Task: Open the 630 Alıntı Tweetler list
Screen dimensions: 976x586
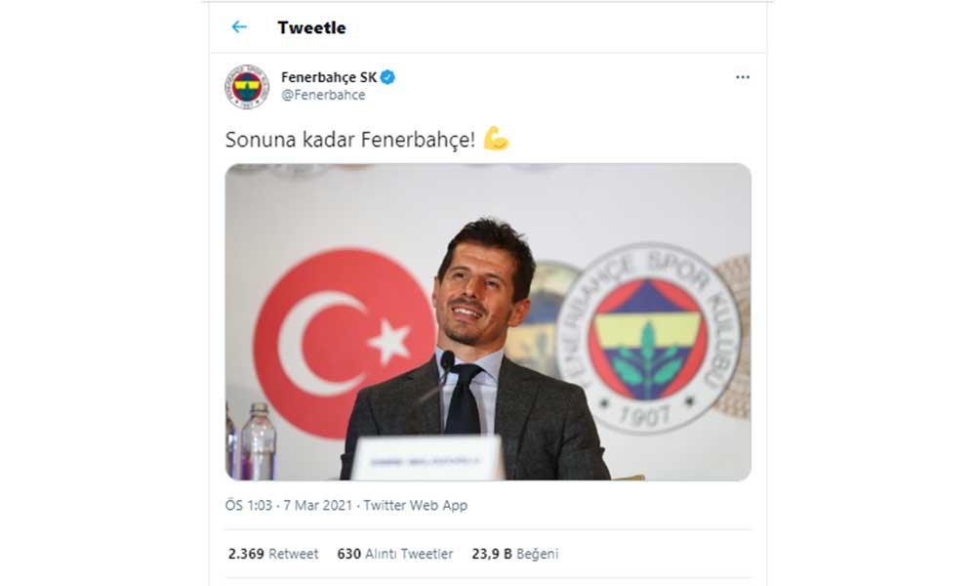Action: (395, 554)
